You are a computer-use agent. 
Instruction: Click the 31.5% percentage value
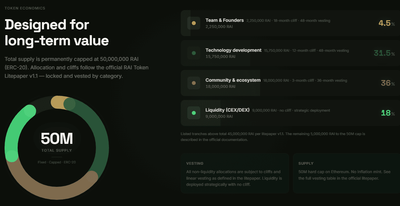tap(384, 53)
